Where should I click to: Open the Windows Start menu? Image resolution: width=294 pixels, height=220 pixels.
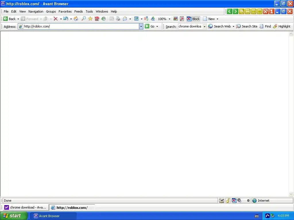[x=13, y=216]
